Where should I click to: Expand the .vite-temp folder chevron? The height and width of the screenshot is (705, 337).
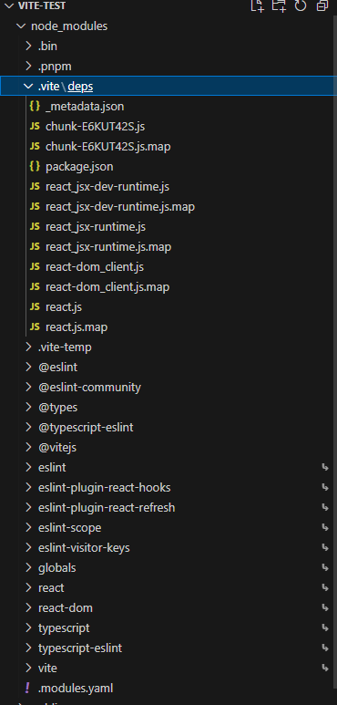[x=29, y=347]
